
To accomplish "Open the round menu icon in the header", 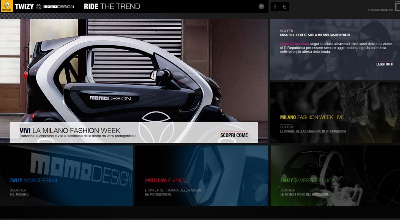I will click(261, 6).
